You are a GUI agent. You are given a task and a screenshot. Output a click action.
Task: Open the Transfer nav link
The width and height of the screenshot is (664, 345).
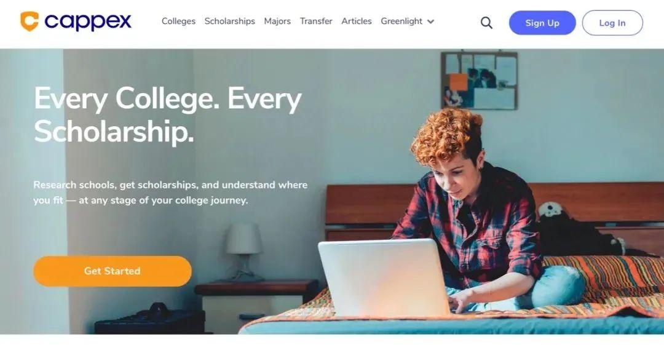coord(316,21)
